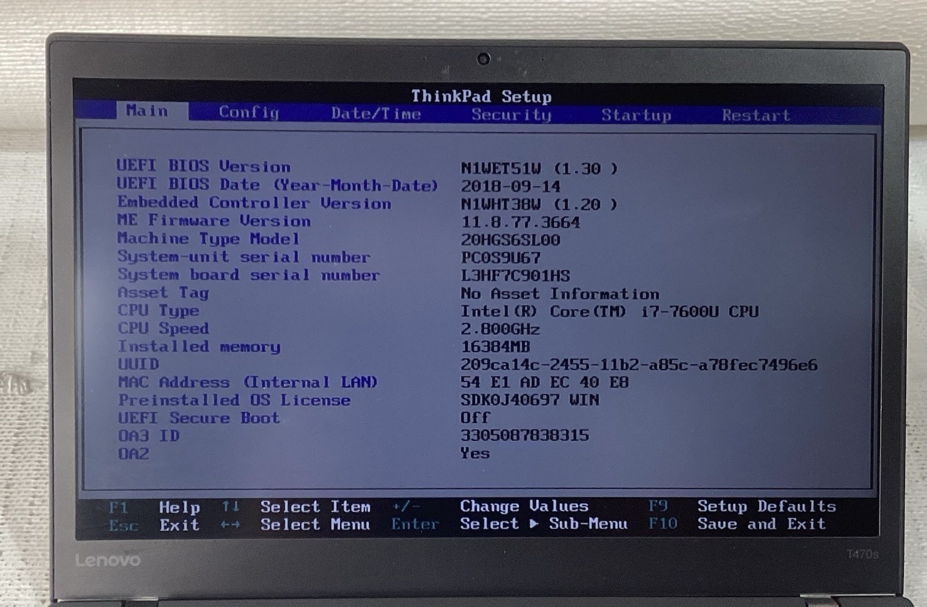Click the serial value PC0S9U67
Image resolution: width=927 pixels, height=607 pixels.
click(x=501, y=258)
